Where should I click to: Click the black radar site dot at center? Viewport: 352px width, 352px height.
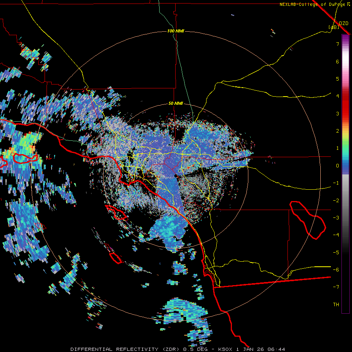(176, 176)
